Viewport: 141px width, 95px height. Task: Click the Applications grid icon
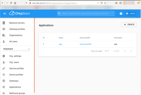(4, 87)
